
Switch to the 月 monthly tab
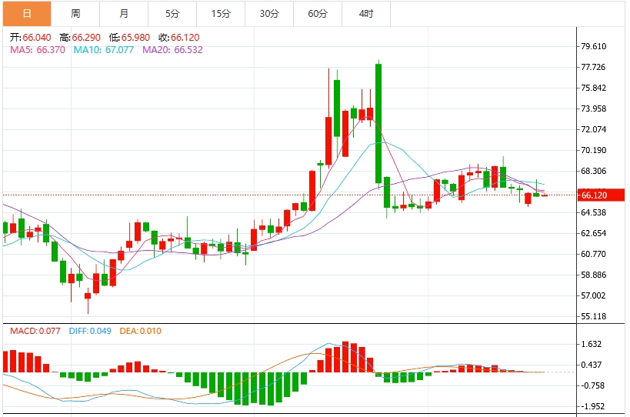124,14
